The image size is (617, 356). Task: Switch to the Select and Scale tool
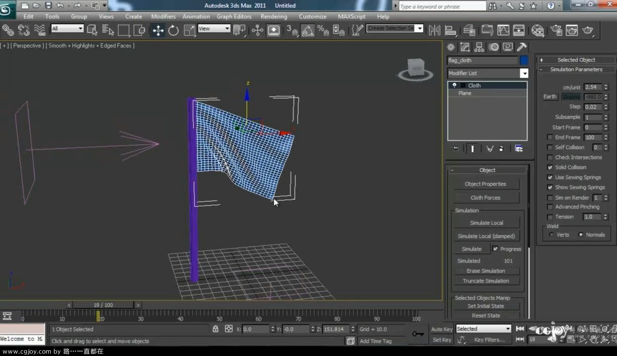189,30
